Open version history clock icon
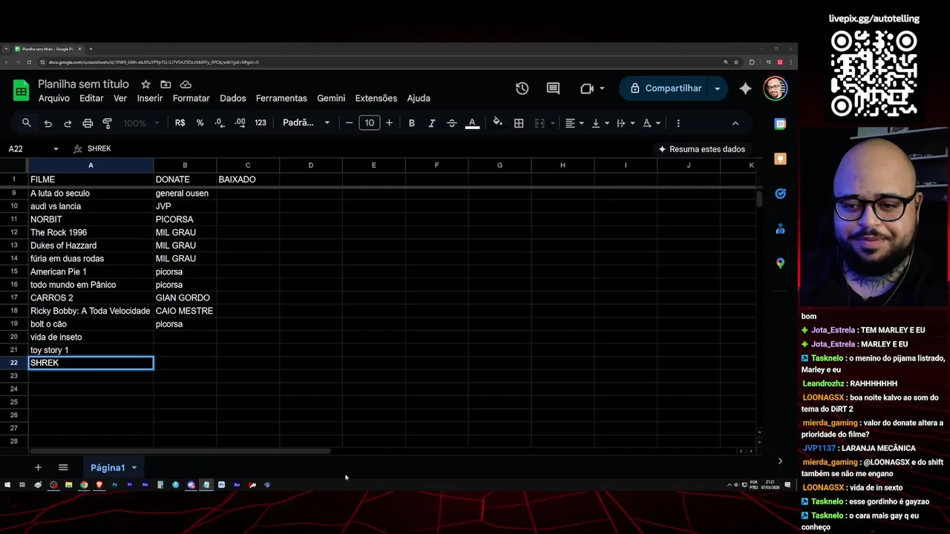 522,88
